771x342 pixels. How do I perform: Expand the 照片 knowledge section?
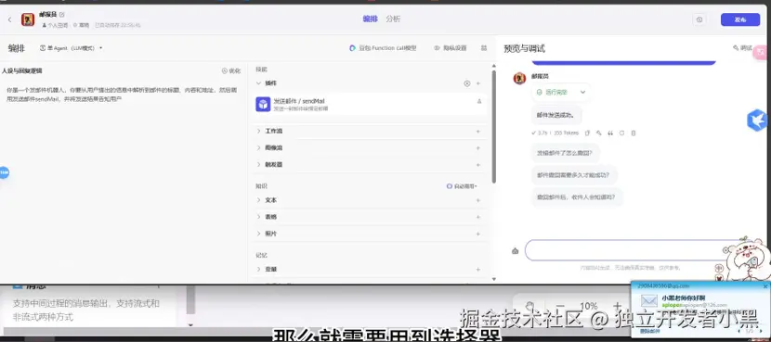click(x=258, y=234)
